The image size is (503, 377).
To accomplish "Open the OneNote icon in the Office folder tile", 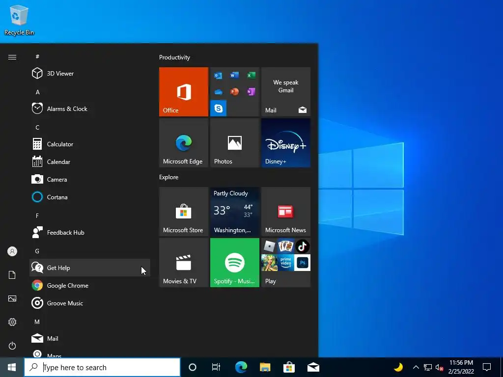I will tap(251, 92).
